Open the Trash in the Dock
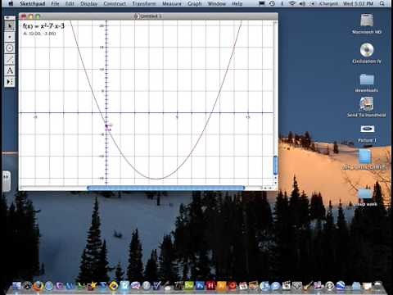Image resolution: width=393 pixels, height=295 pixels. click(377, 286)
